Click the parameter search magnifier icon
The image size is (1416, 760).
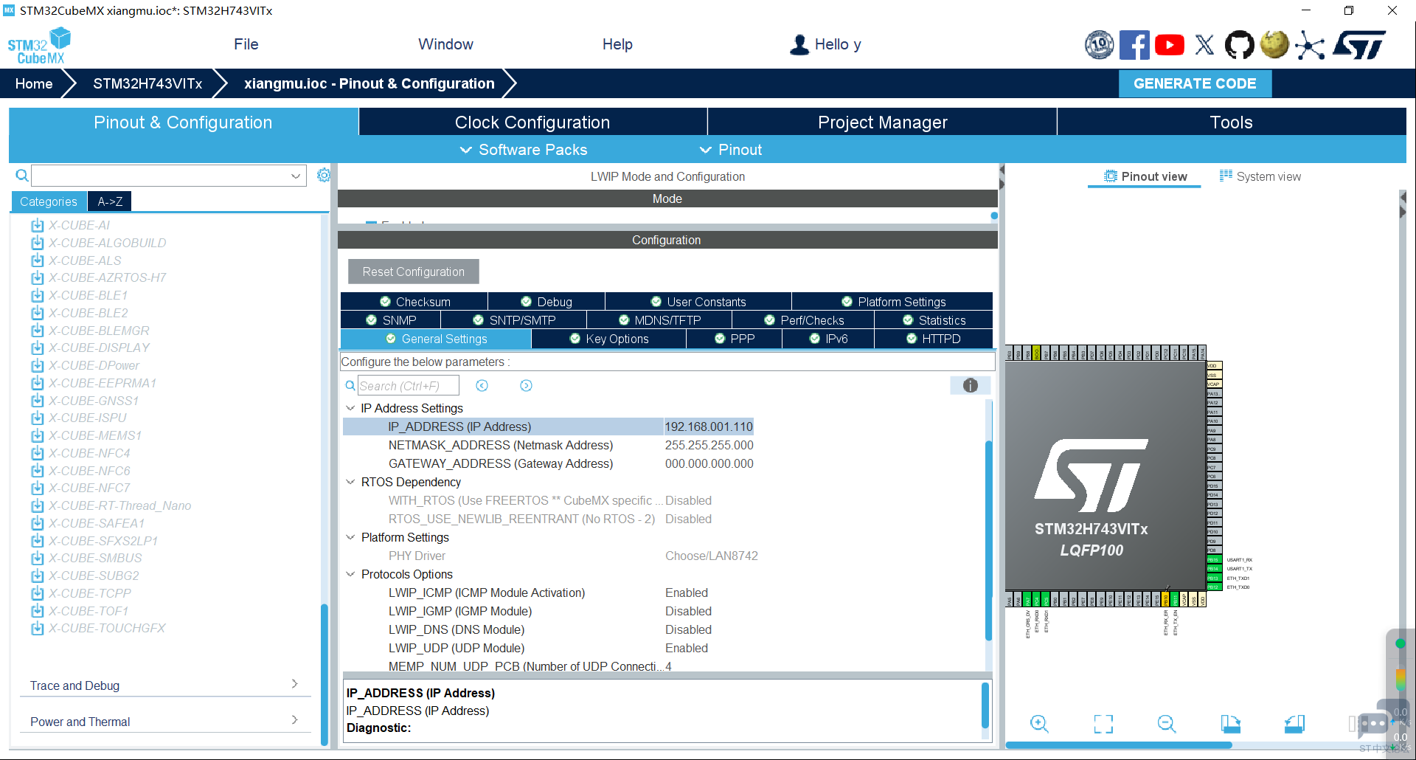[x=350, y=386]
